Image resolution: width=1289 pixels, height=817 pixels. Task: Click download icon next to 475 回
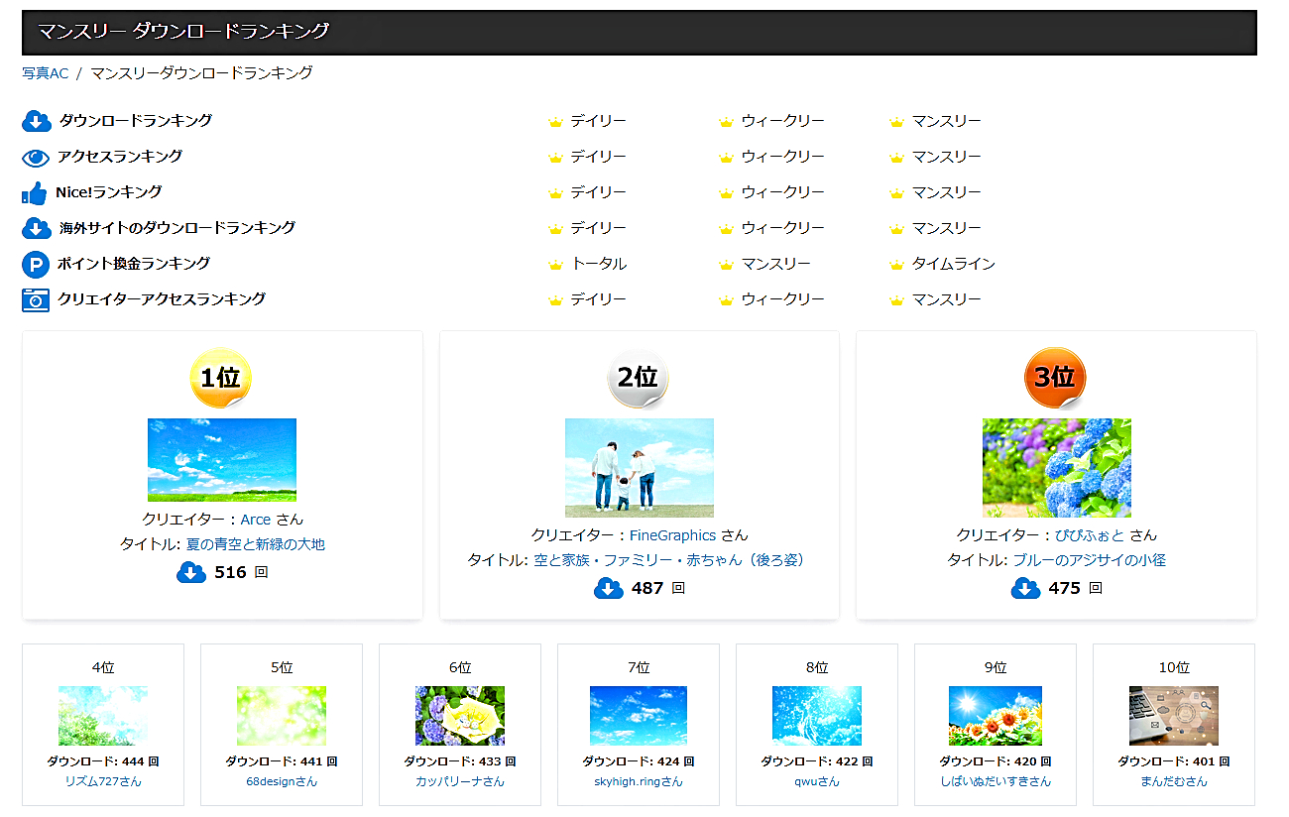[x=1026, y=588]
